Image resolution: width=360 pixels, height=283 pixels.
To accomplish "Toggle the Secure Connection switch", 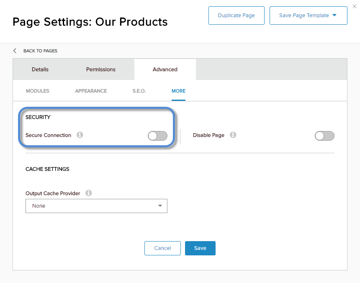I will [157, 136].
